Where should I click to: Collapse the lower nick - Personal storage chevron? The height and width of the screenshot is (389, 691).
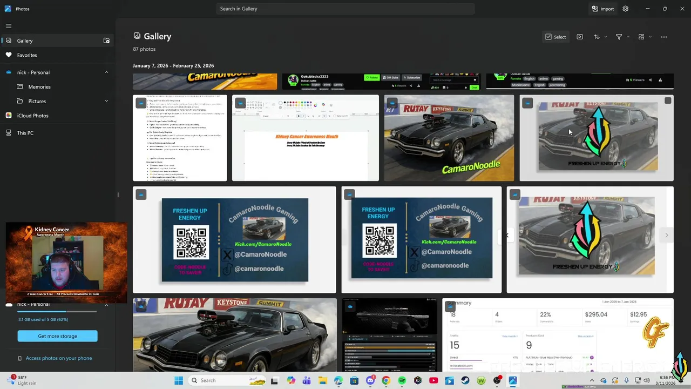click(x=106, y=305)
